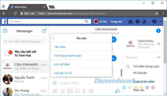Open the Chrome three-dot menu
Screen dimensions: 167x96
click(163, 13)
